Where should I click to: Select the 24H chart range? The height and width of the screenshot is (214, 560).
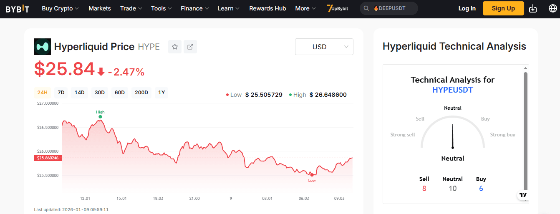pyautogui.click(x=42, y=93)
